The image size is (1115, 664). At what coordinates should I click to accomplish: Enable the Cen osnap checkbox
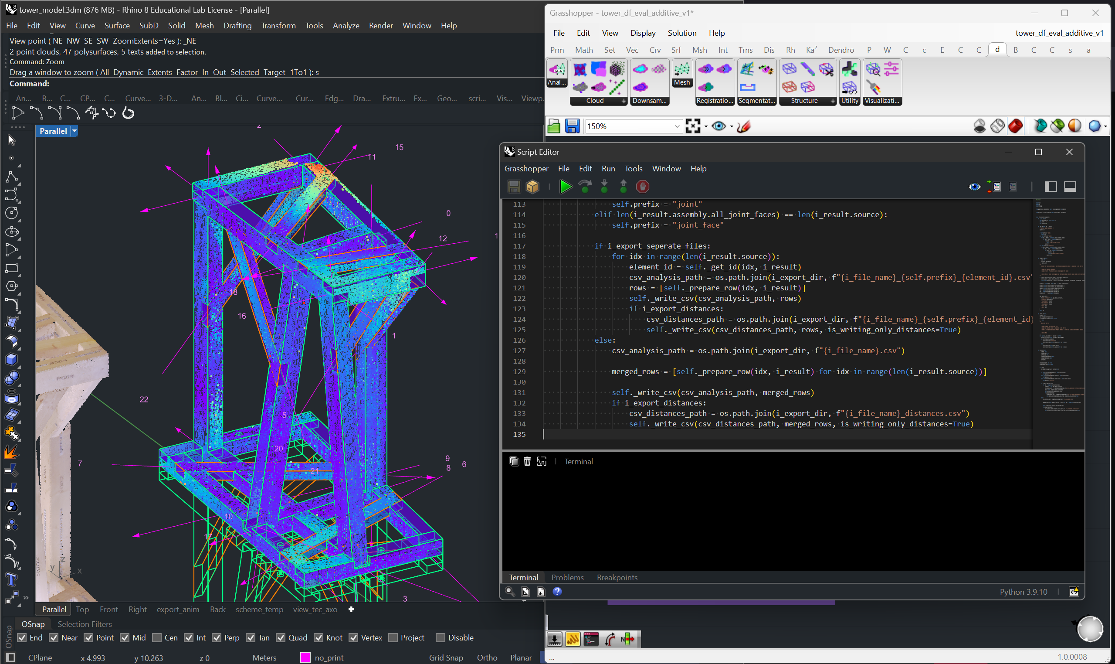tap(157, 637)
